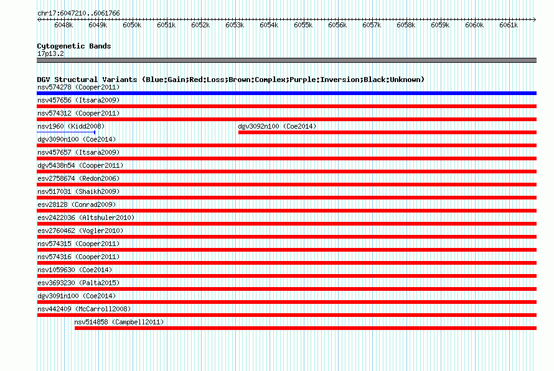
Task: Click the 17p13.2 band label
Action: tap(50, 53)
